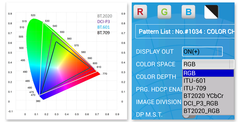Select BT2020_RGB option
This screenshot has width=244, height=122.
point(208,111)
